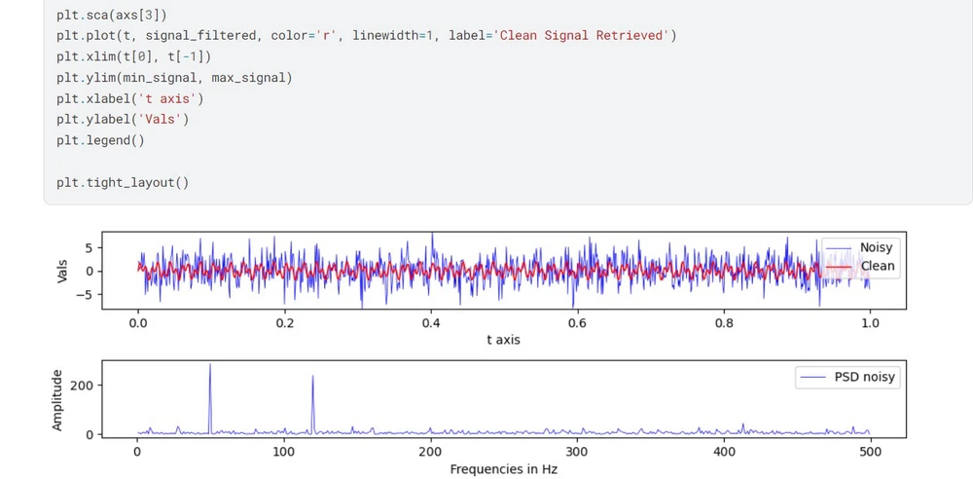Click the plt.tight_layout() code line

[x=123, y=182]
